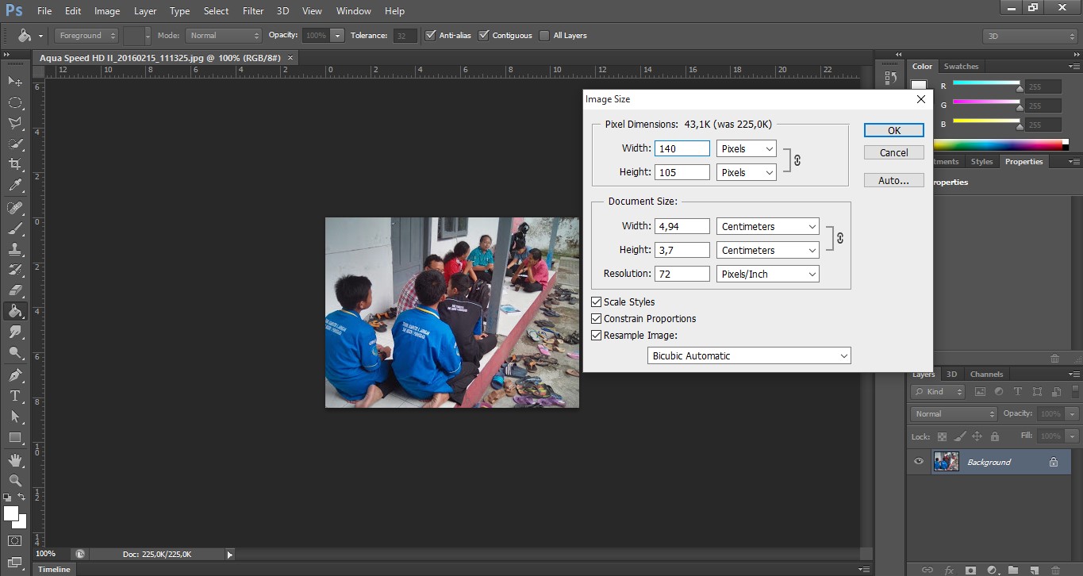Select the Pen tool

click(15, 375)
